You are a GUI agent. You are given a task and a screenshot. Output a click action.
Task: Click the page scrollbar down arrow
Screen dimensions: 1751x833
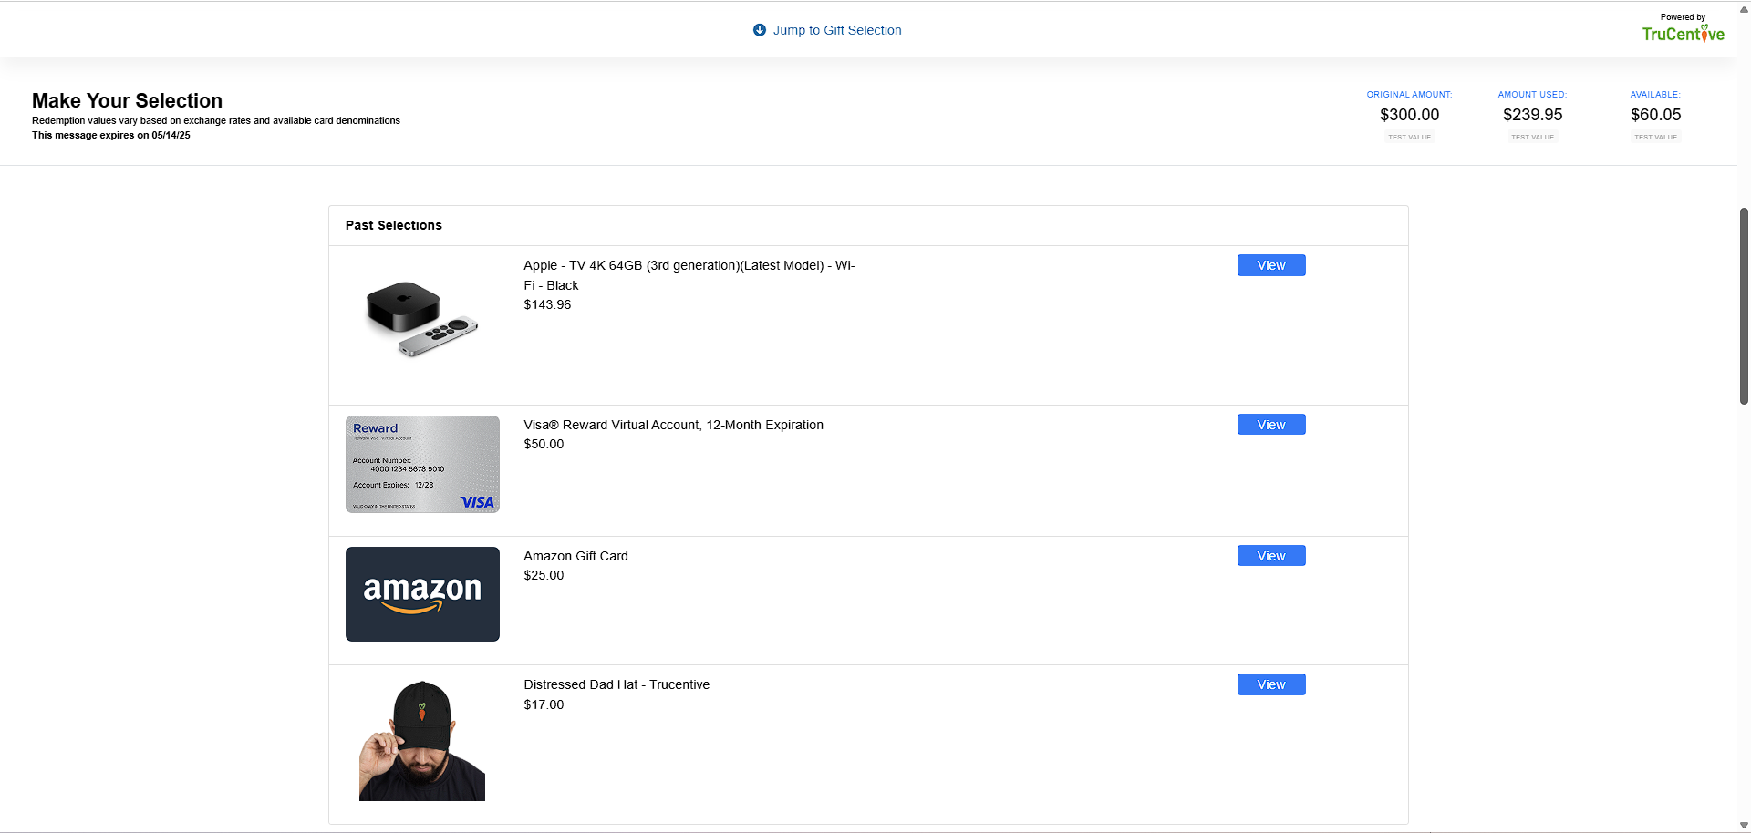click(1744, 825)
